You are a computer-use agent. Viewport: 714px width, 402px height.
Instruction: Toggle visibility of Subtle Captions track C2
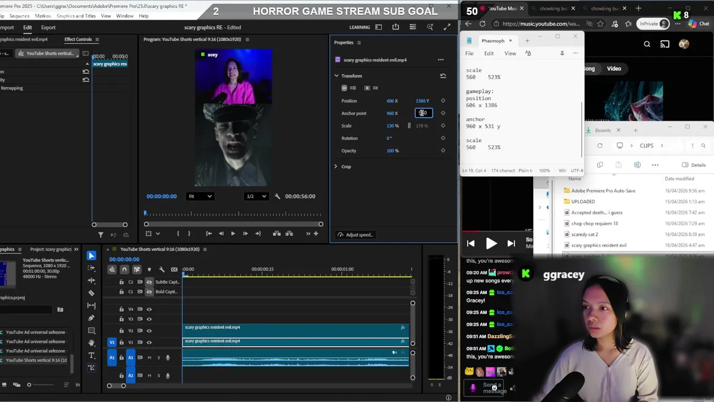click(149, 282)
